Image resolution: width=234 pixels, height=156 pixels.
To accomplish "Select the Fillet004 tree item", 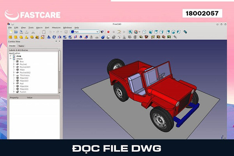I will pos(24,86).
